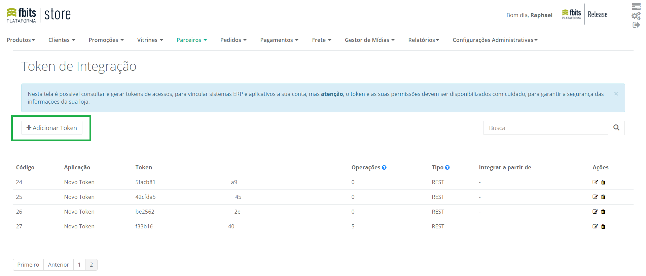Open the Gestor de Mídias menu
The height and width of the screenshot is (276, 646).
coord(369,40)
